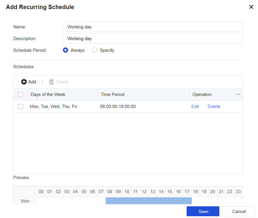This screenshot has width=258, height=218.
Task: Select the Always schedule period option
Action: tap(66, 50)
